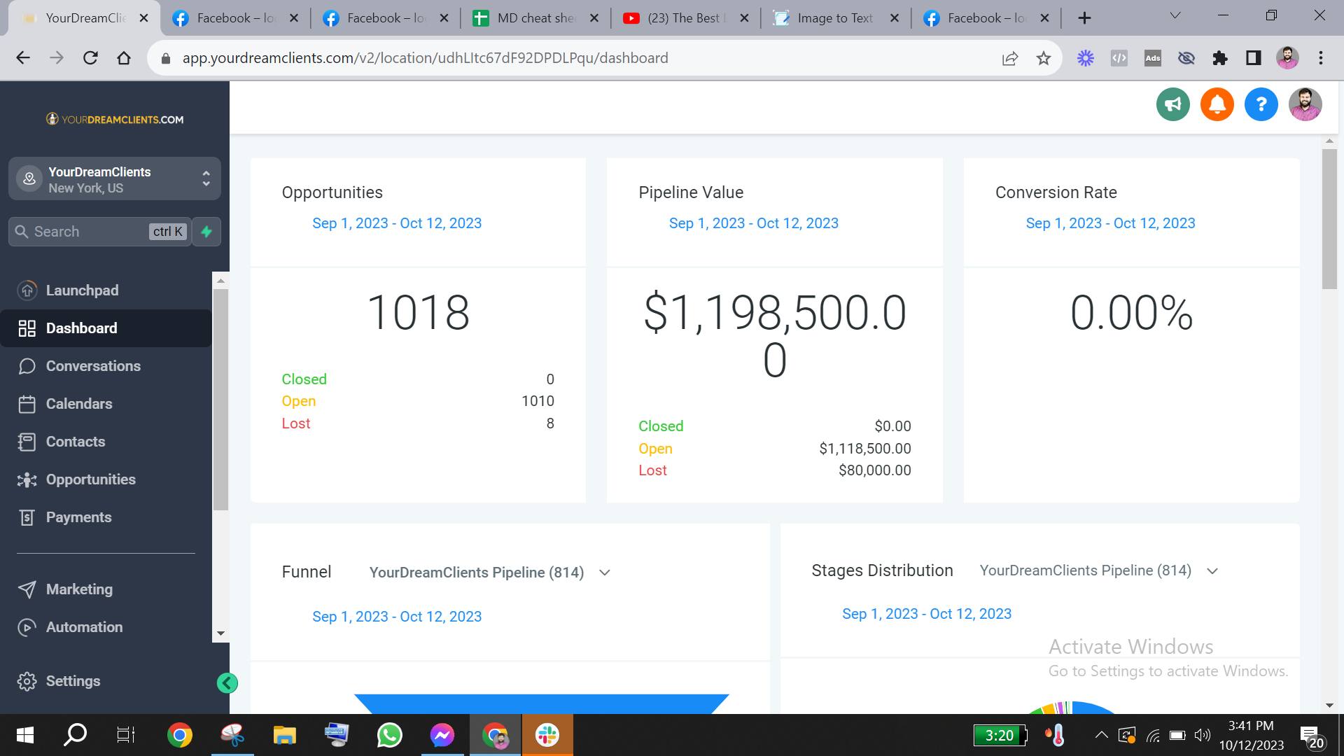Click the Open opportunities count 1010
This screenshot has width=1344, height=756.
point(538,401)
